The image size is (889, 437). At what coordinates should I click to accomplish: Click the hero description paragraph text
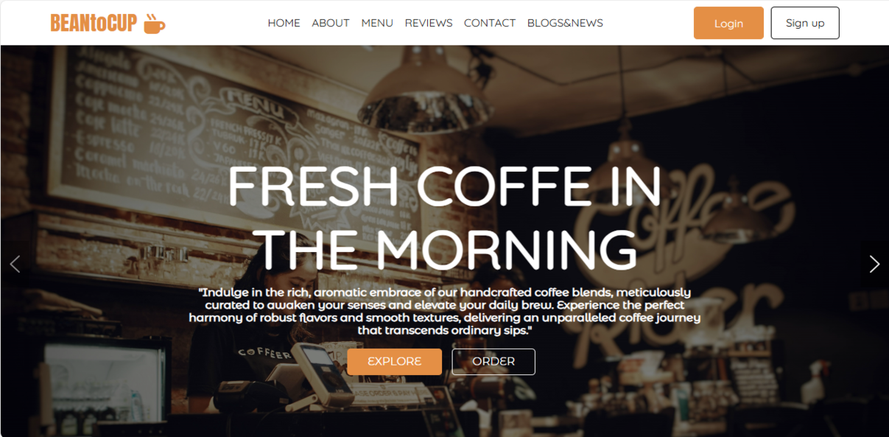pyautogui.click(x=444, y=311)
